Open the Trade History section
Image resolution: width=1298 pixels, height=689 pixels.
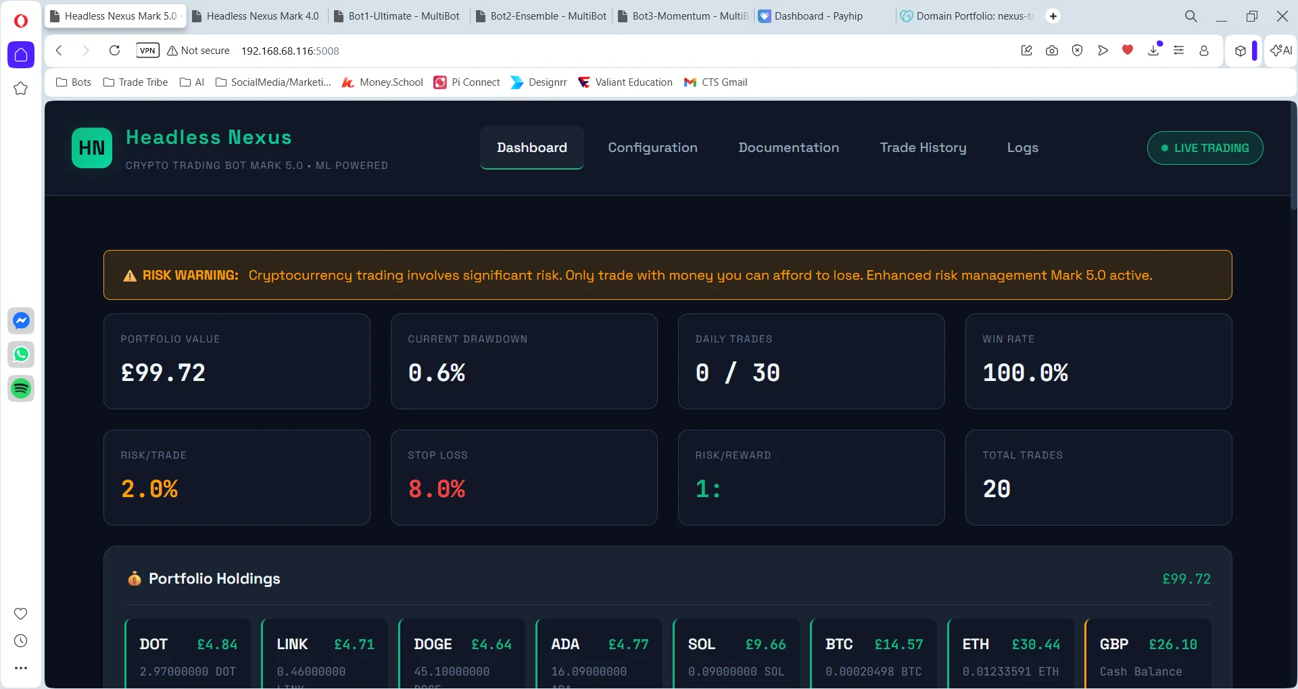(x=923, y=147)
